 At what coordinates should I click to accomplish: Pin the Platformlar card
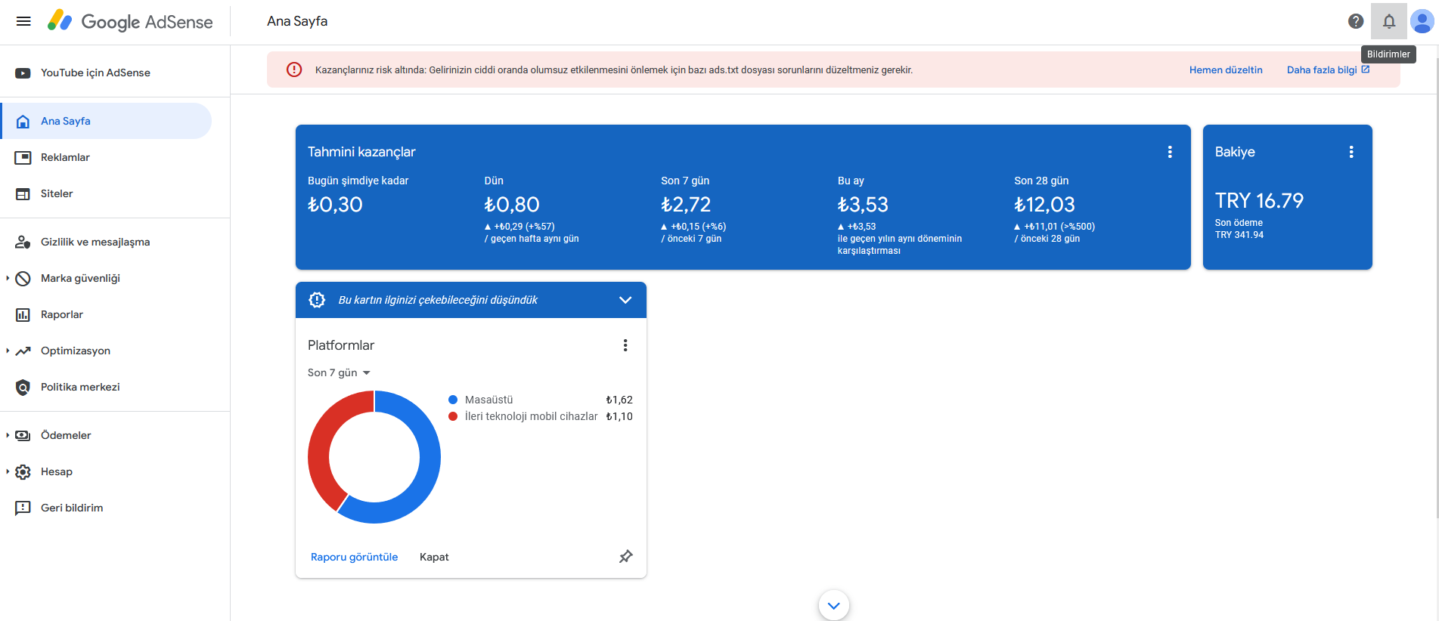tap(626, 557)
